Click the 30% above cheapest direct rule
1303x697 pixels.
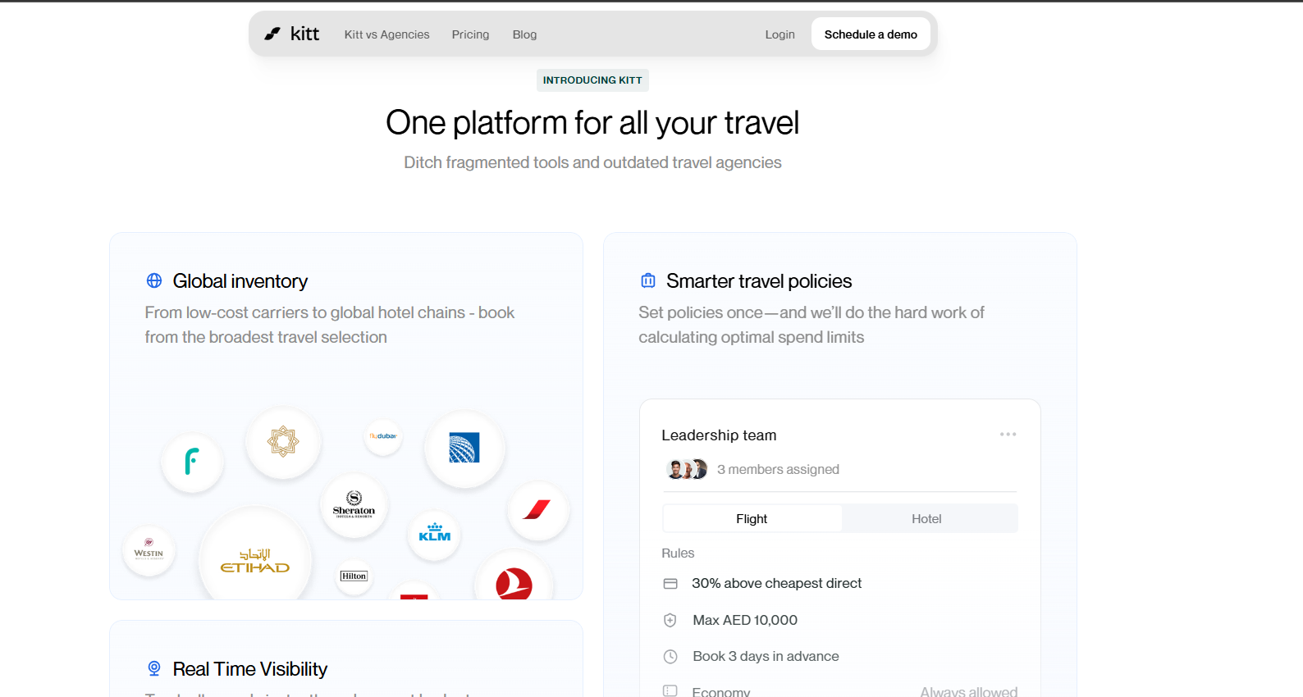(x=776, y=583)
